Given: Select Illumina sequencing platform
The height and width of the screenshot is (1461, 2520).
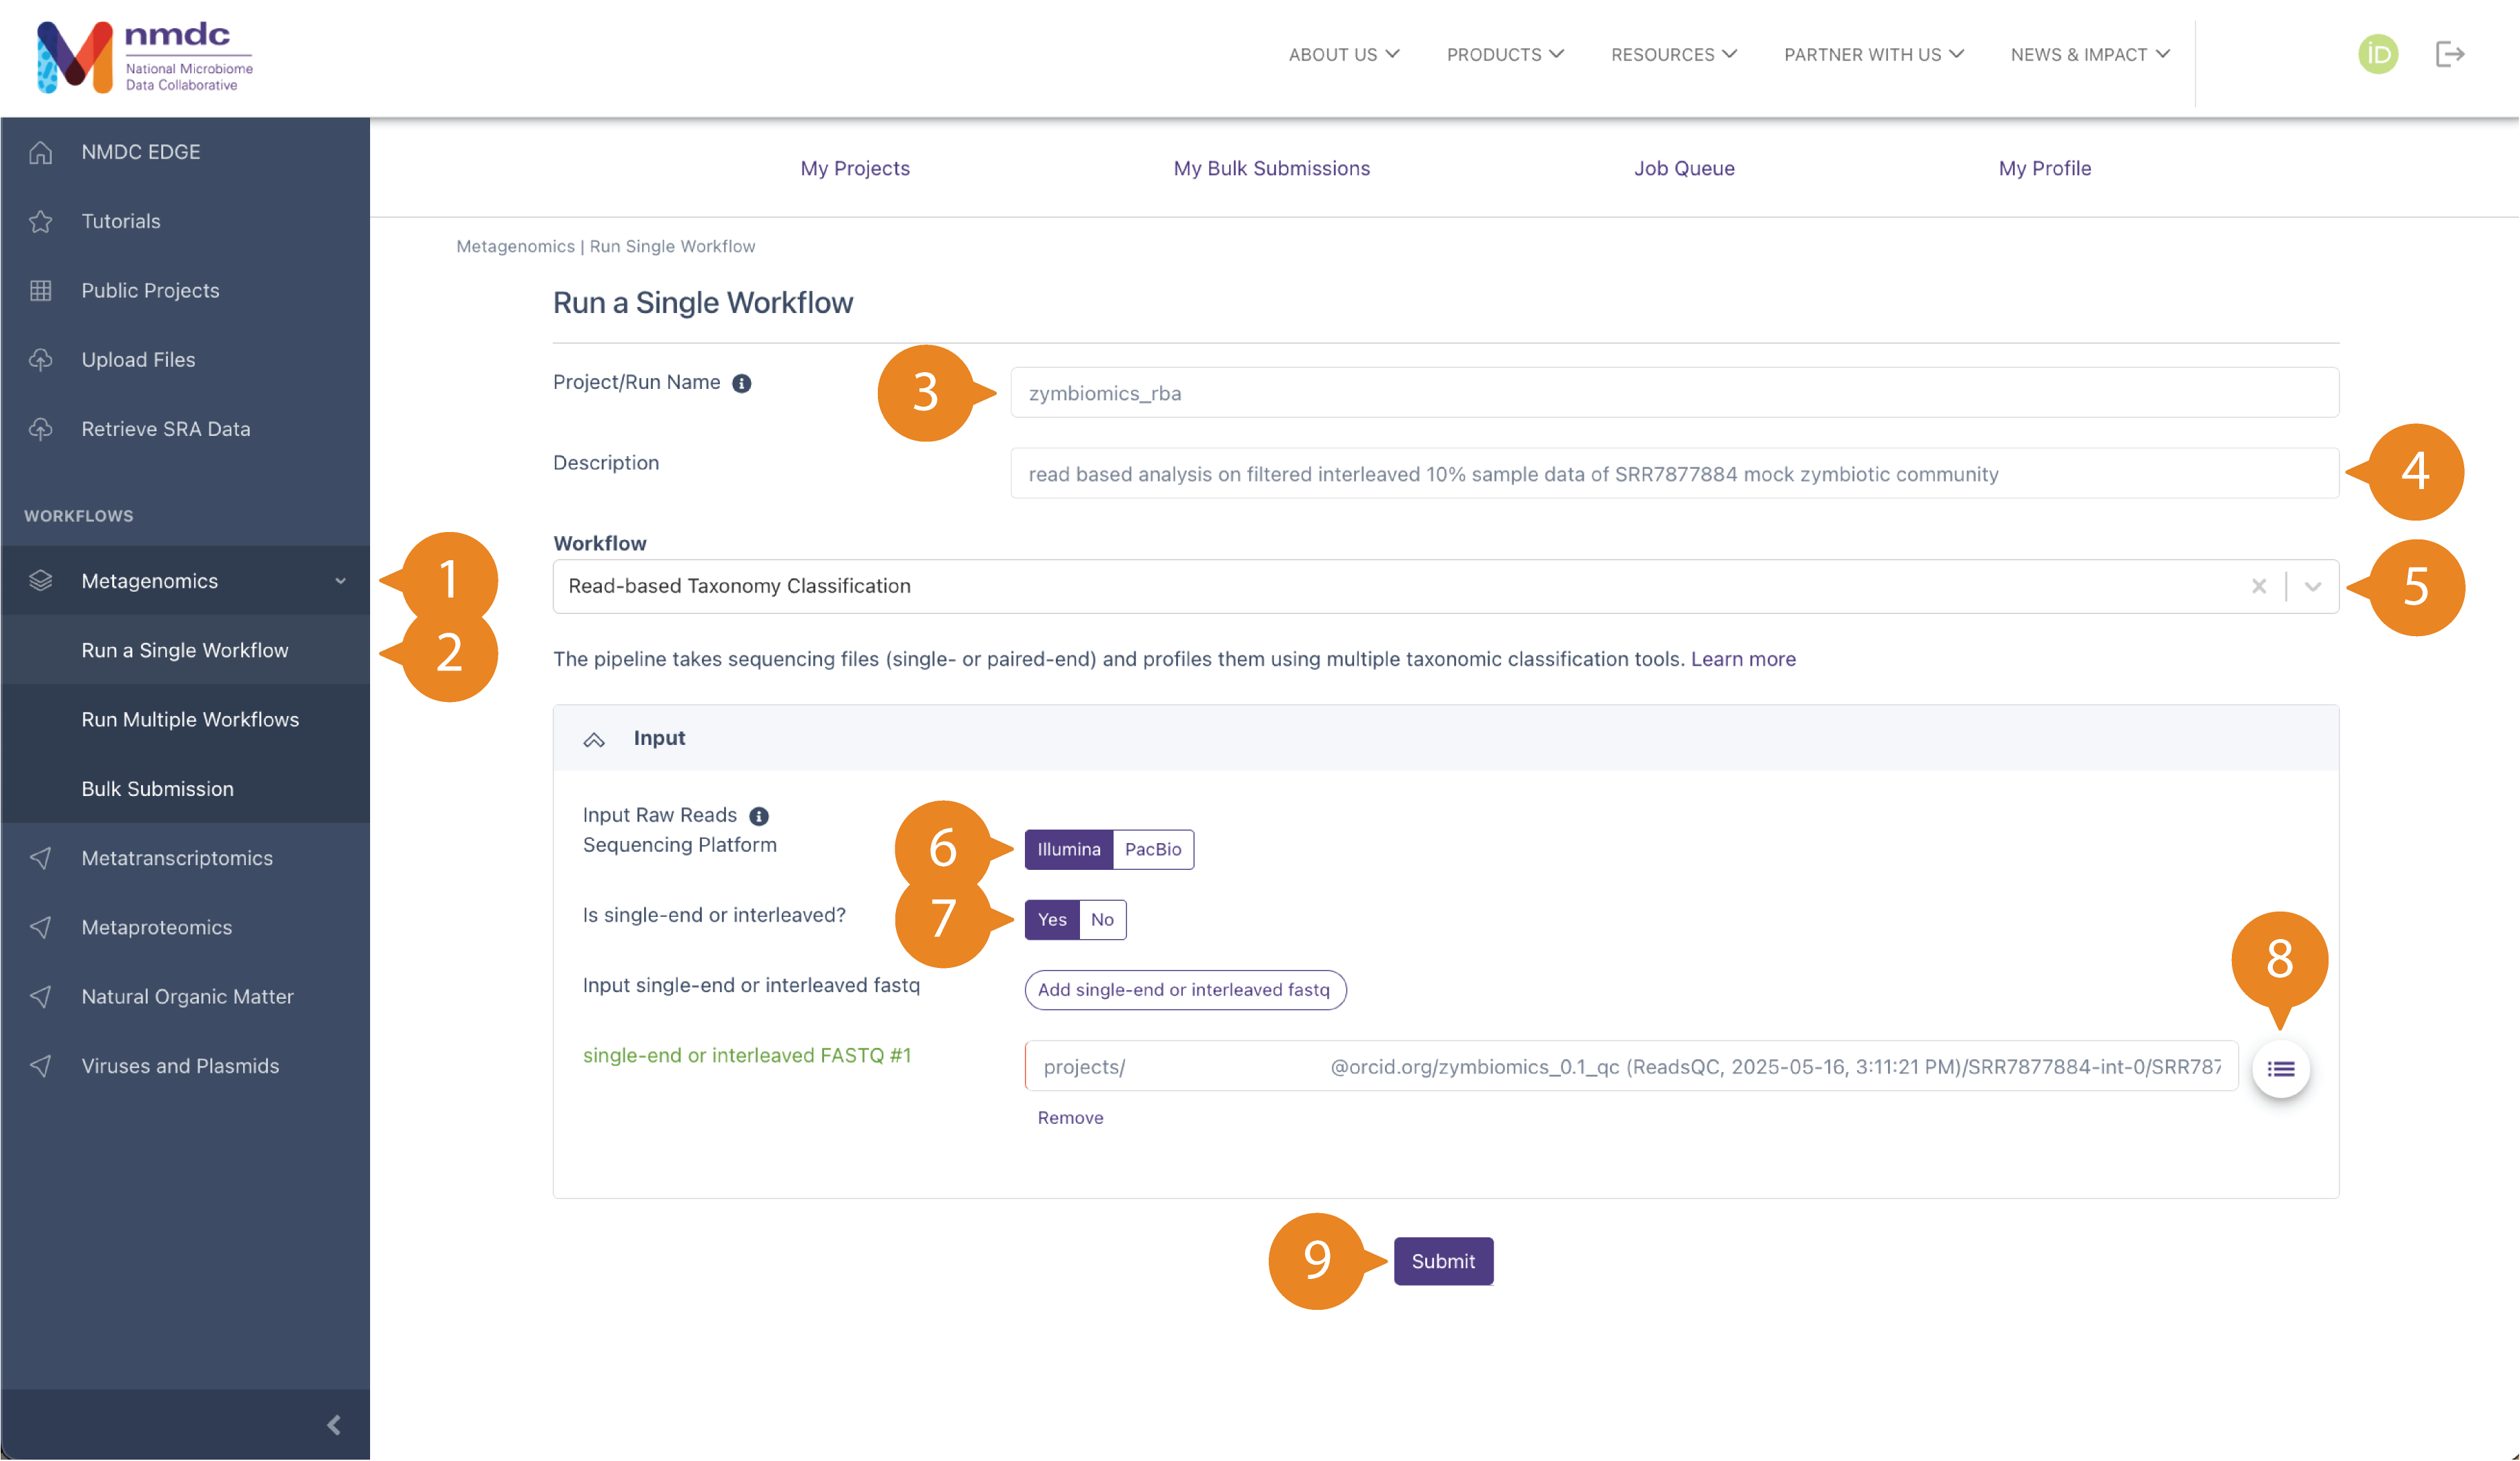Looking at the screenshot, I should [1068, 849].
